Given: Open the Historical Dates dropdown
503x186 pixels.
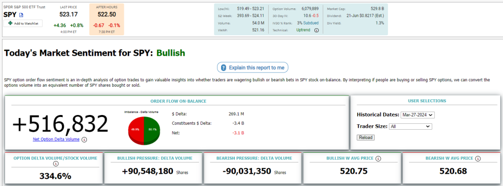Looking at the screenshot, I should (418, 115).
